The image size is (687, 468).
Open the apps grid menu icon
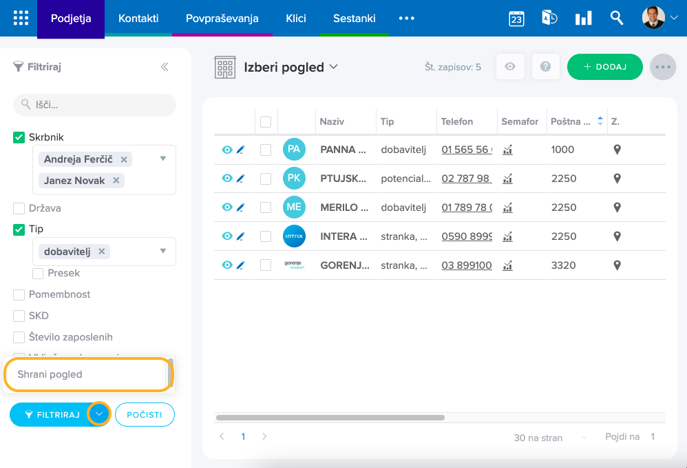coord(21,18)
